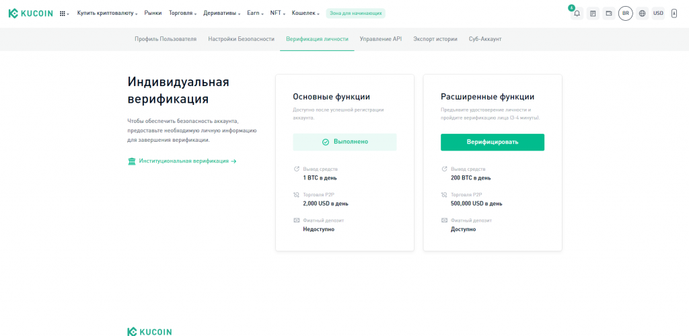Click the Зона для начинающих badge

pyautogui.click(x=355, y=13)
